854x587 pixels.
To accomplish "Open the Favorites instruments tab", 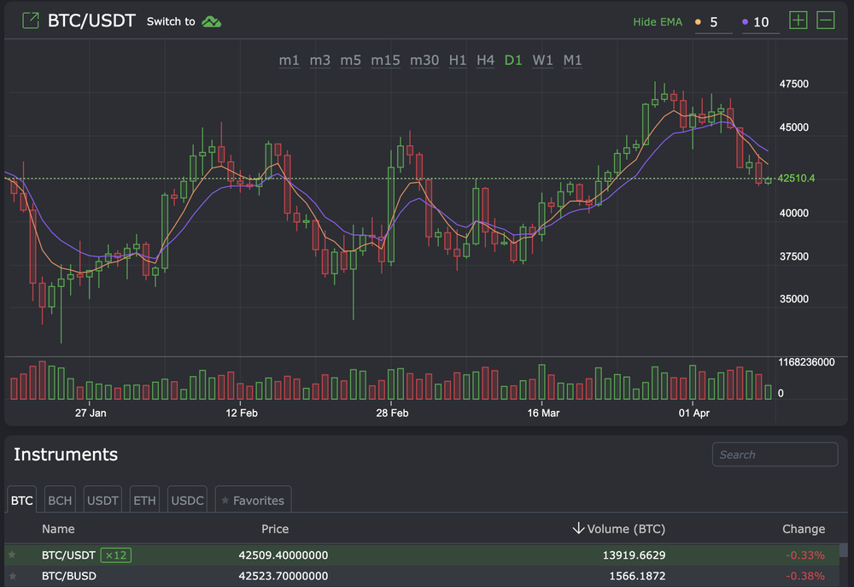I will (x=254, y=500).
